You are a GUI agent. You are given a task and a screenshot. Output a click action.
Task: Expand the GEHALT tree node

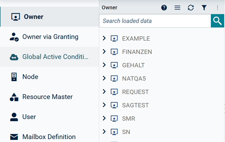pos(104,65)
